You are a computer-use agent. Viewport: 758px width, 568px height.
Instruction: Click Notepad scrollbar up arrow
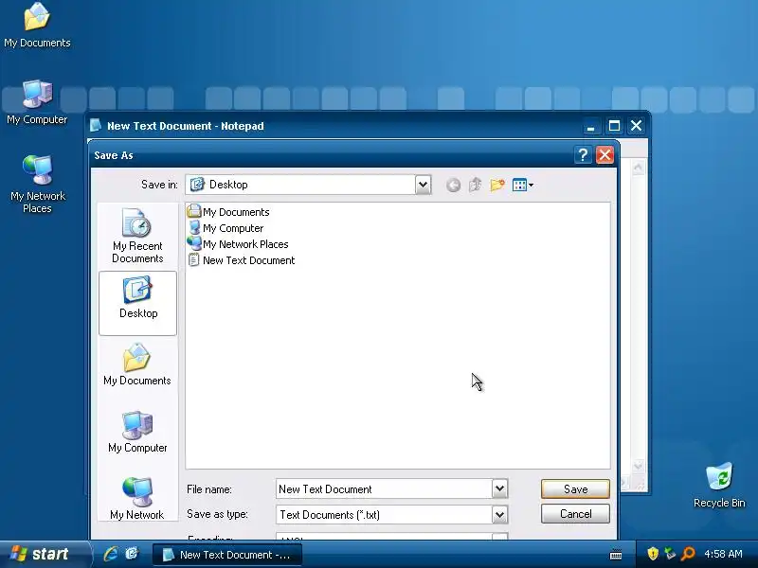click(638, 169)
